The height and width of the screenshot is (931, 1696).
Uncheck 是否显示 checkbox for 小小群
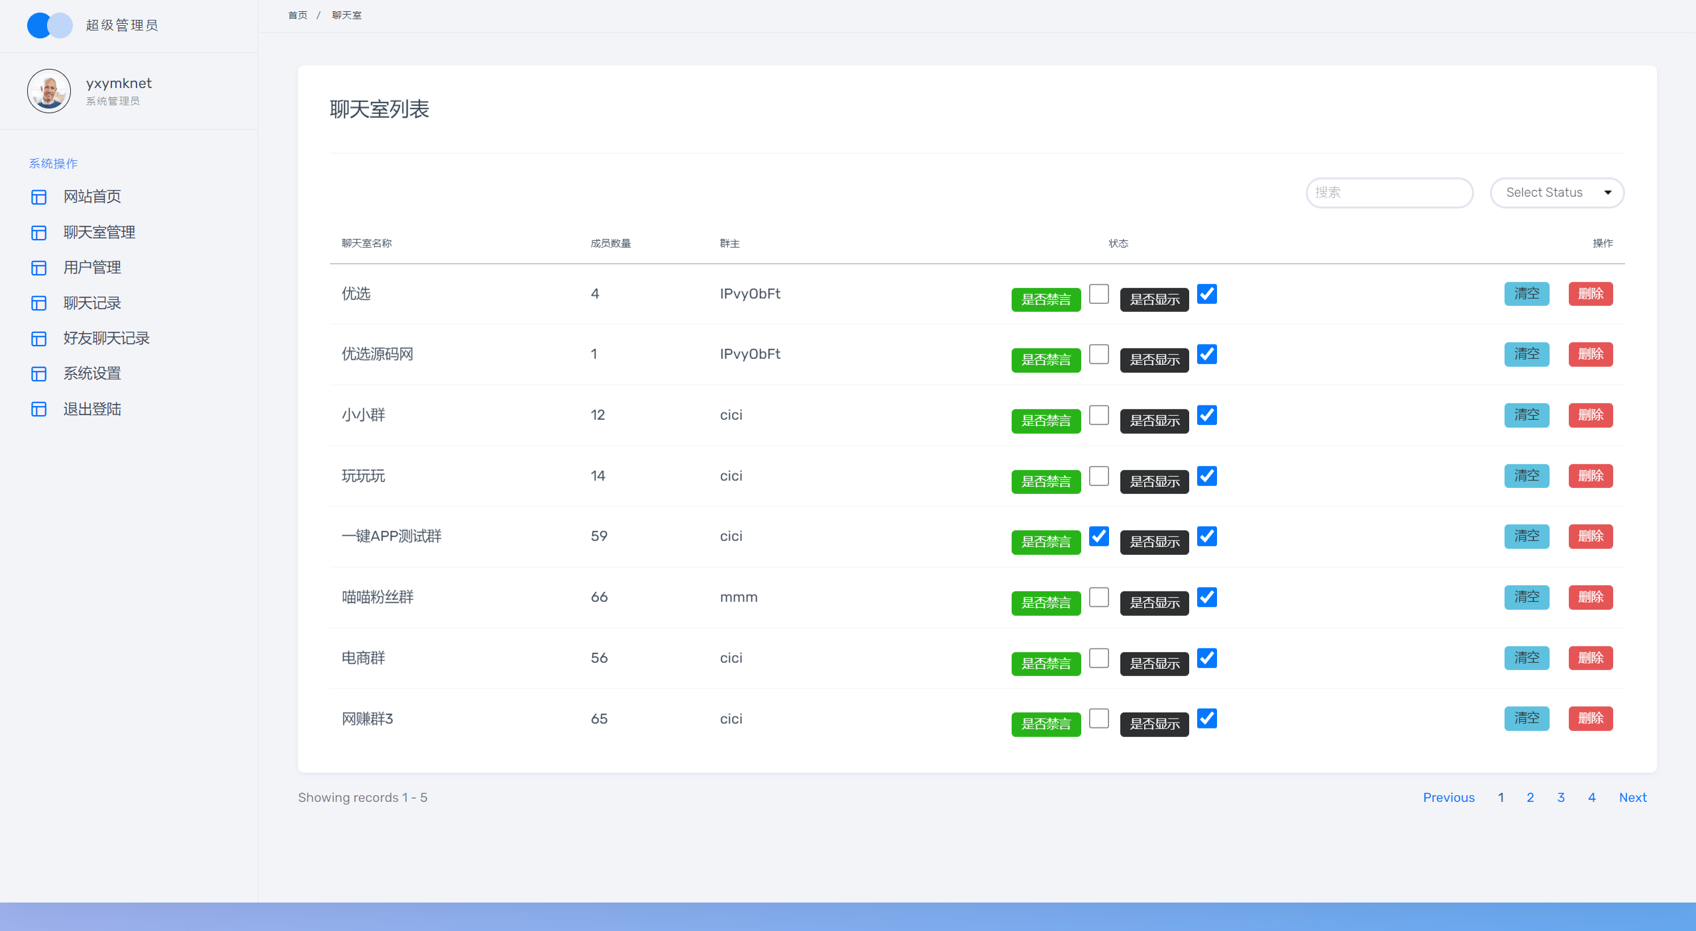tap(1207, 415)
